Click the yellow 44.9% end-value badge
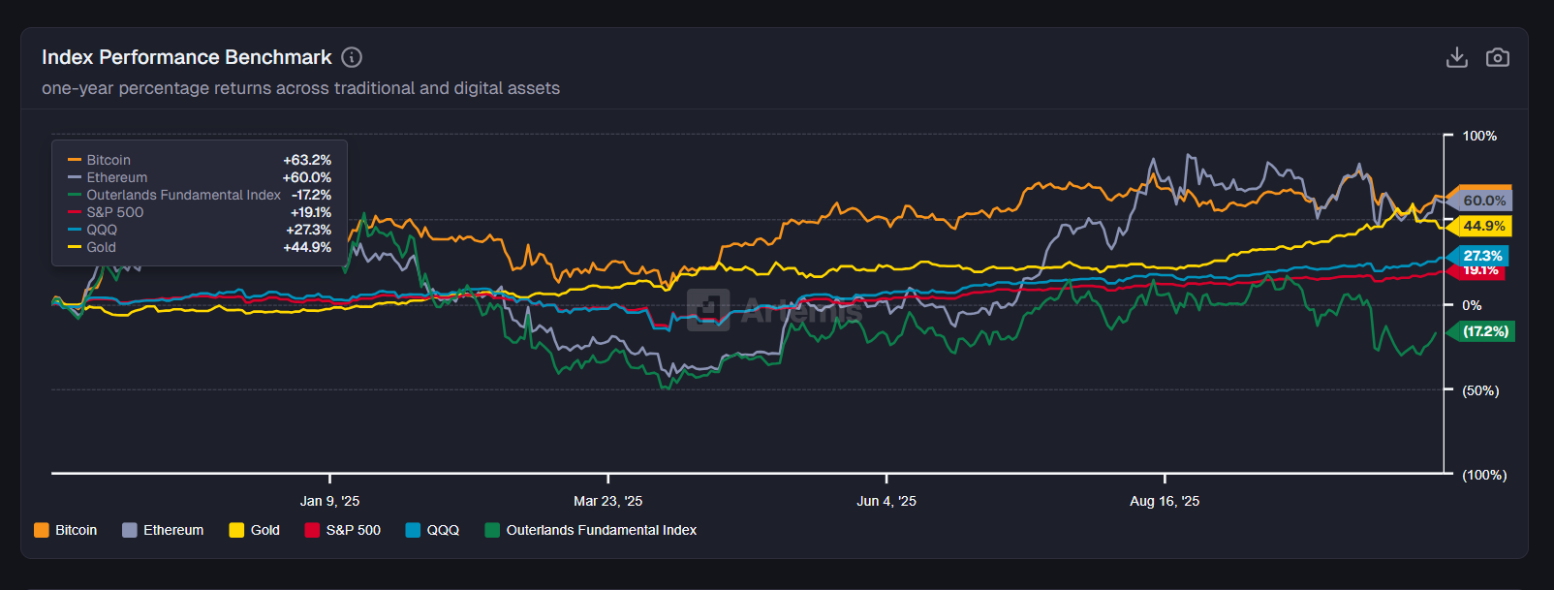 point(1483,226)
